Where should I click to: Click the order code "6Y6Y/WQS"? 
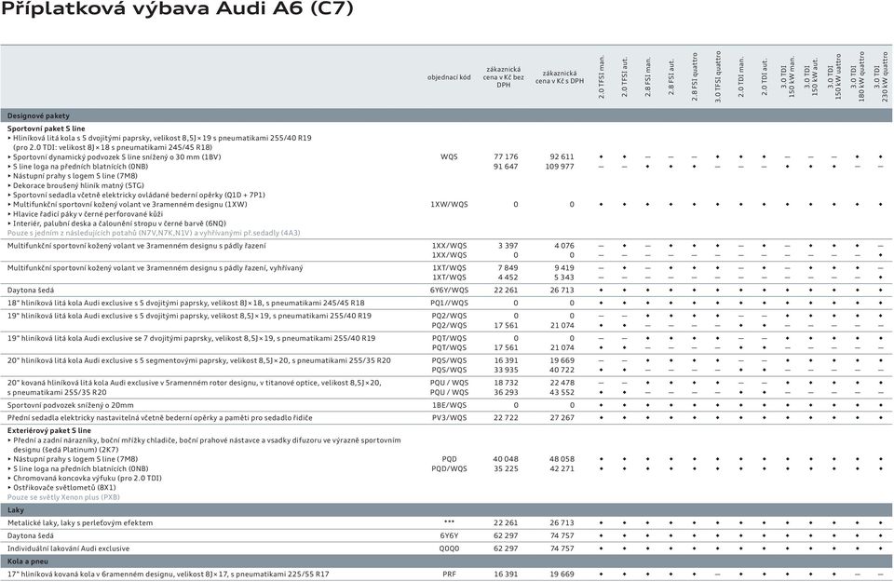click(x=449, y=291)
